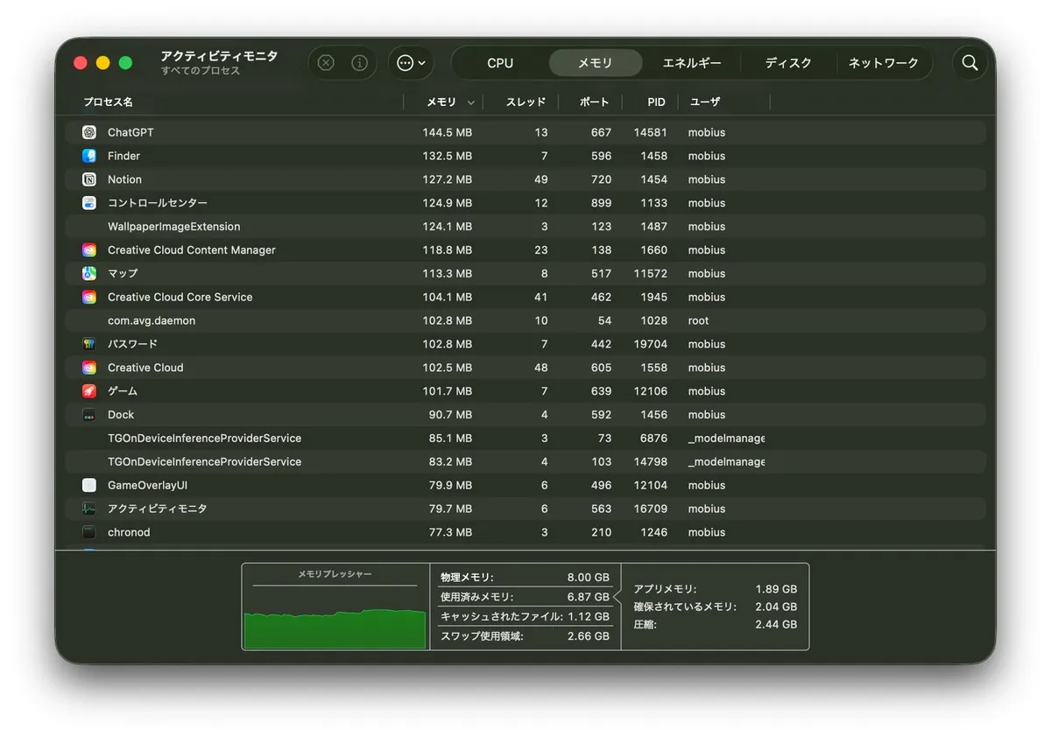The height and width of the screenshot is (737, 1051).
Task: Click the search magnifier icon
Action: [970, 63]
